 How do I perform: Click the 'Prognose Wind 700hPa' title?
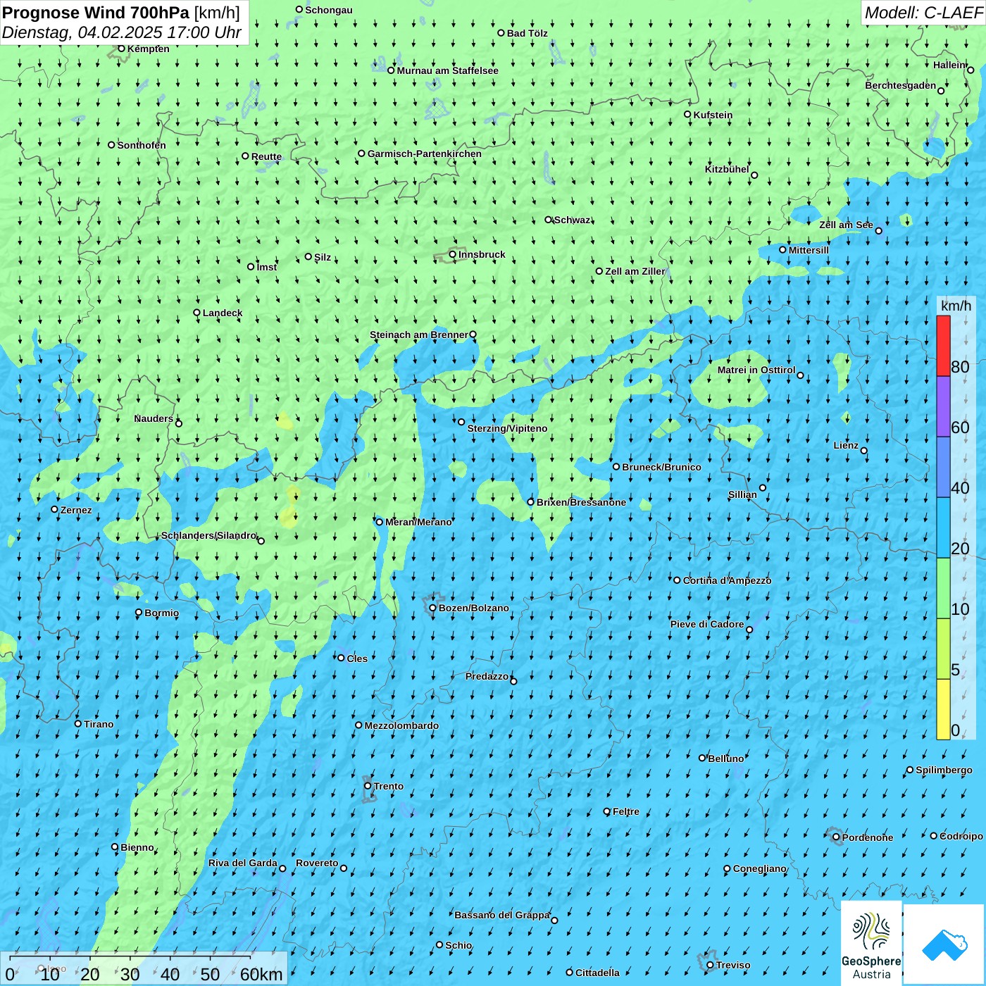coord(96,13)
